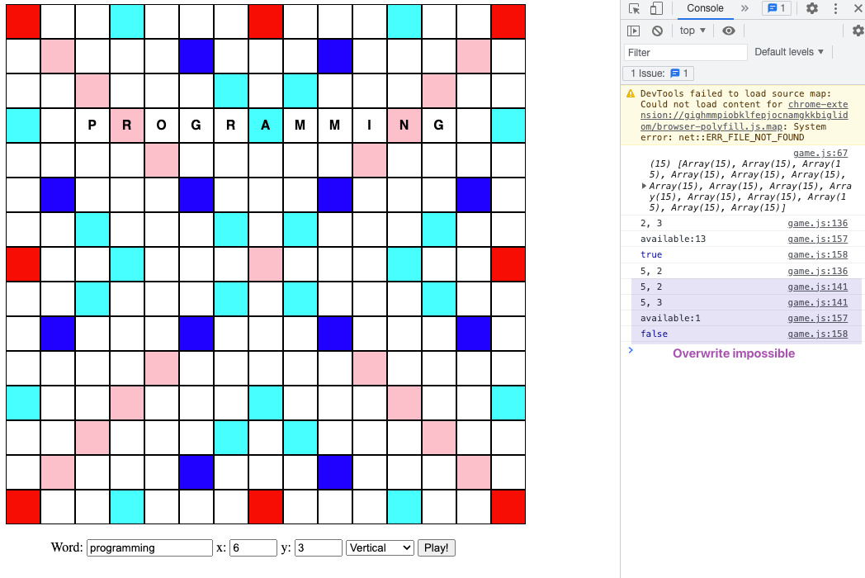Click the O tile on the board
The image size is (865, 578).
(x=161, y=126)
